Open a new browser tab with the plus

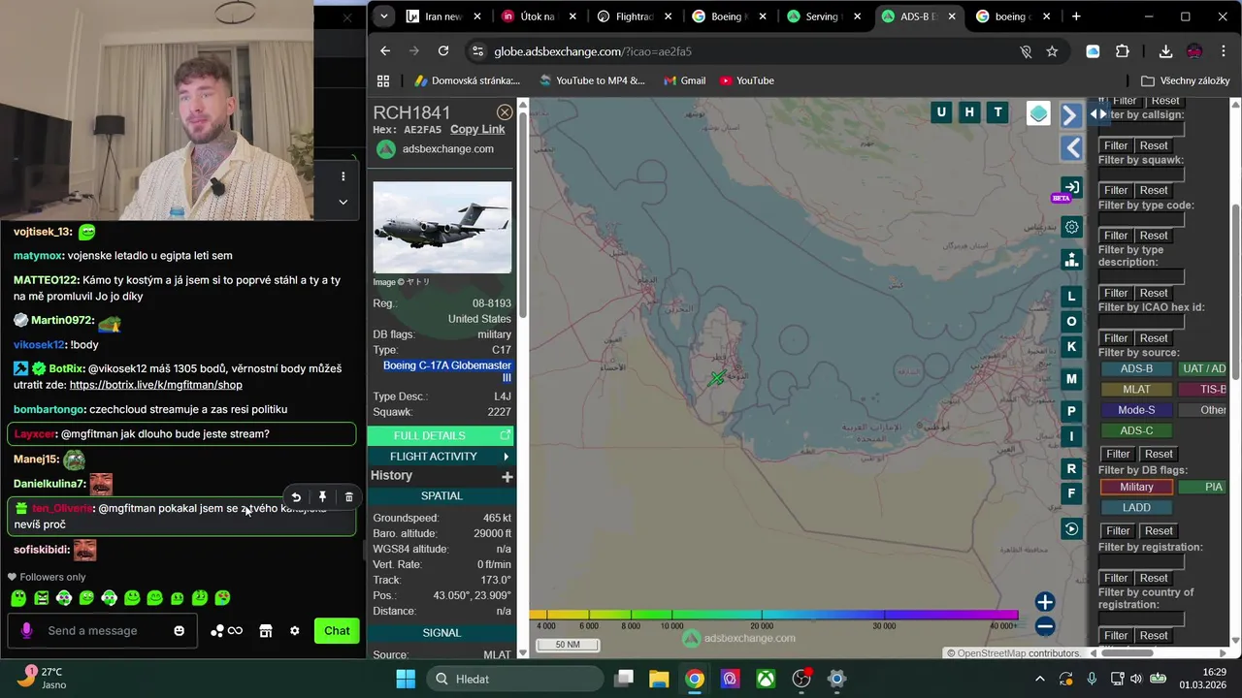coord(1076,16)
